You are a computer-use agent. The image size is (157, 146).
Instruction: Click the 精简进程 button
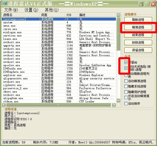(138, 27)
